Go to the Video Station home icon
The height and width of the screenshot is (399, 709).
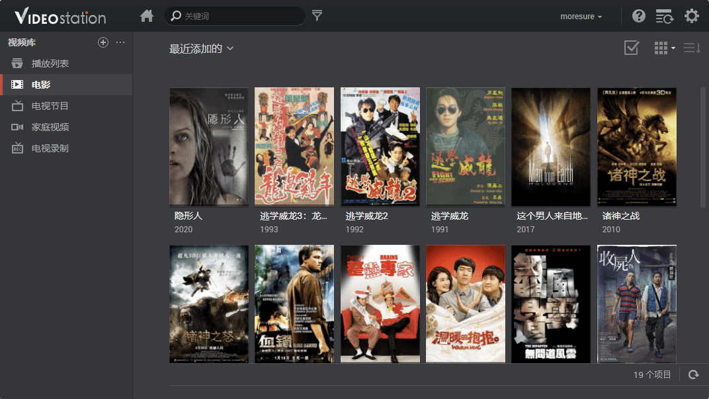point(147,16)
